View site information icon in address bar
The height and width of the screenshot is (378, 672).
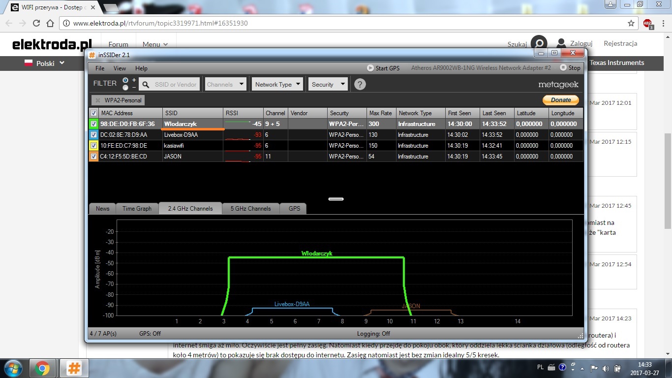tap(66, 23)
